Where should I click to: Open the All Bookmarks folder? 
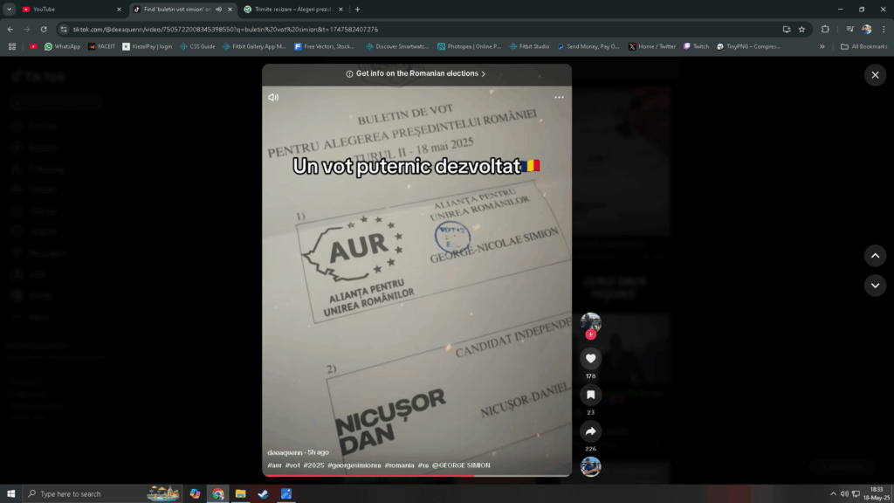click(863, 47)
